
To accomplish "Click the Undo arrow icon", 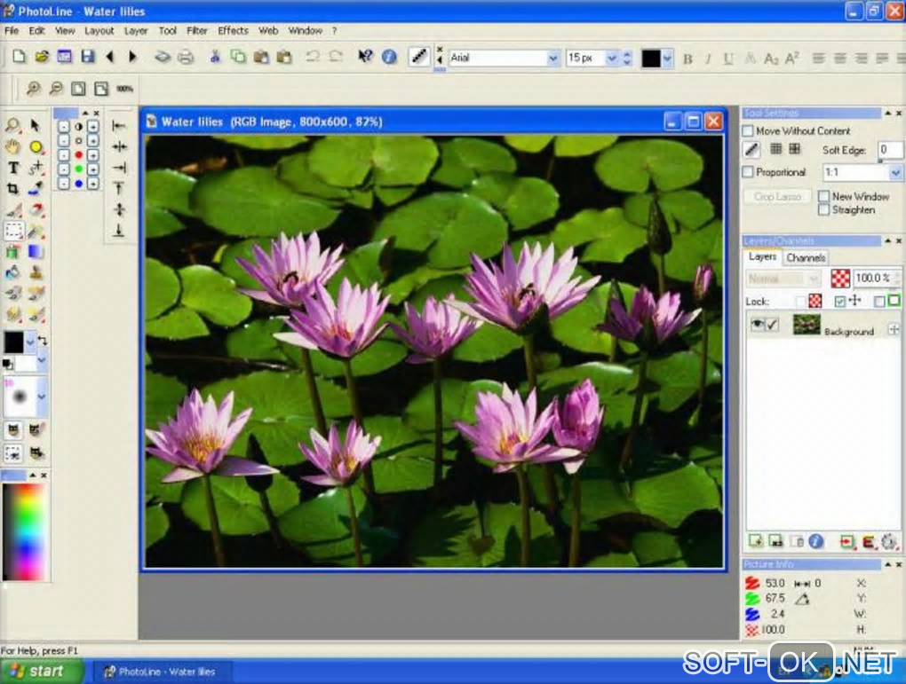I will pyautogui.click(x=313, y=57).
